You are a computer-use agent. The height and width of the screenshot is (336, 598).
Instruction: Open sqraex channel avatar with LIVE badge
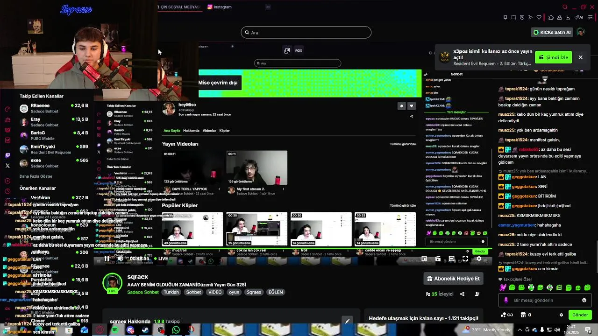click(112, 283)
